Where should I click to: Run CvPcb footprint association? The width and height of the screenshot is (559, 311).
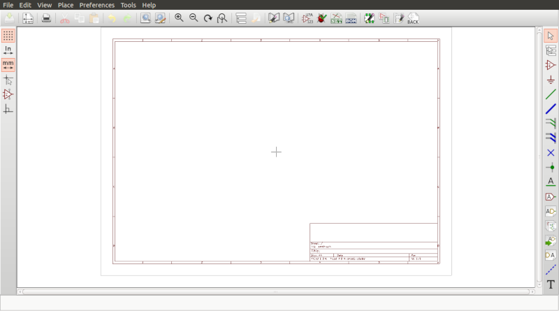(384, 18)
